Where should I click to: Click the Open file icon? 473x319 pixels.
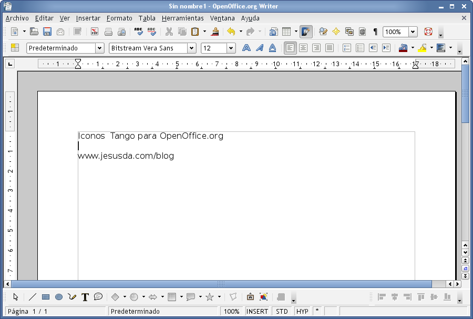[x=34, y=32]
